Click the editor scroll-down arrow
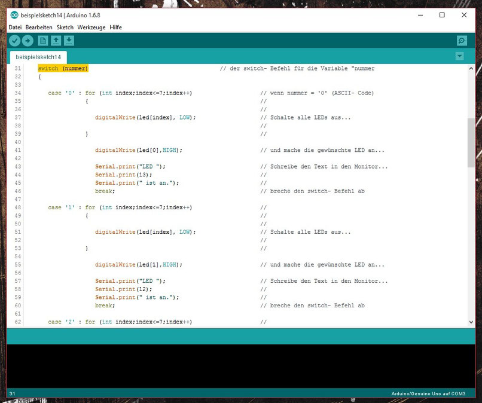This screenshot has width=482, height=403. click(x=471, y=322)
